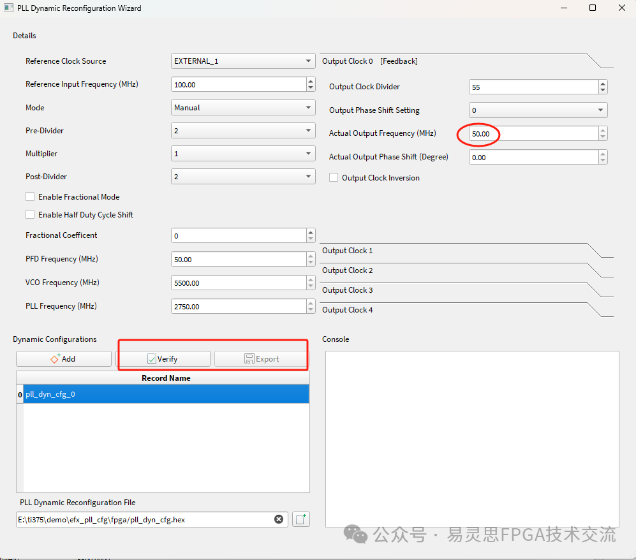Click the clear icon in reconfiguration file field
This screenshot has width=636, height=560.
(x=279, y=519)
